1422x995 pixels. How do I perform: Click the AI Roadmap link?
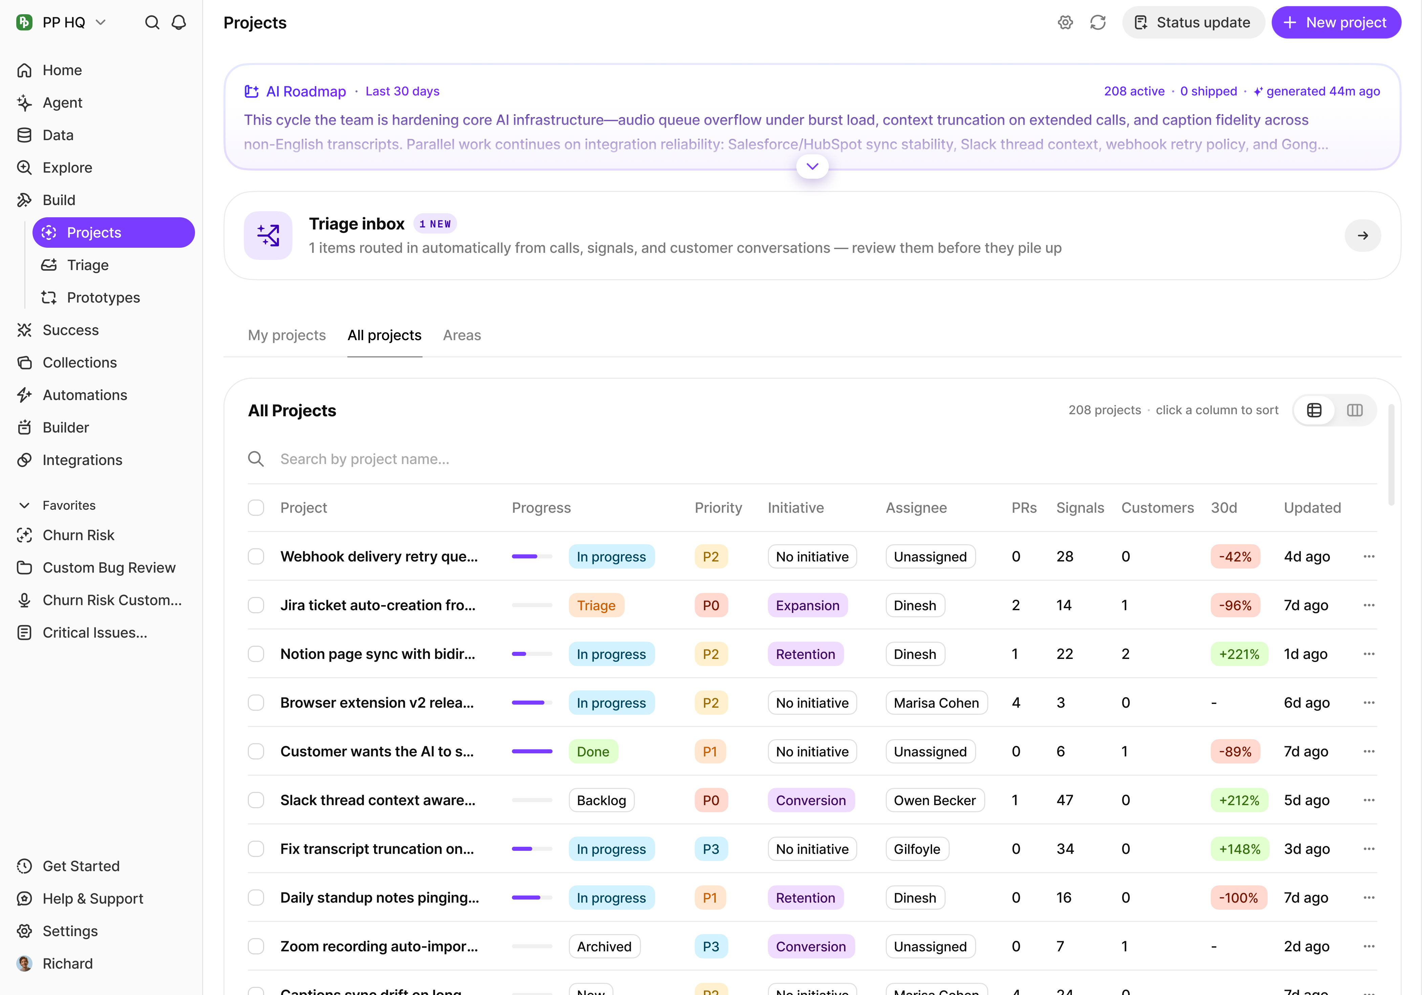pyautogui.click(x=306, y=91)
